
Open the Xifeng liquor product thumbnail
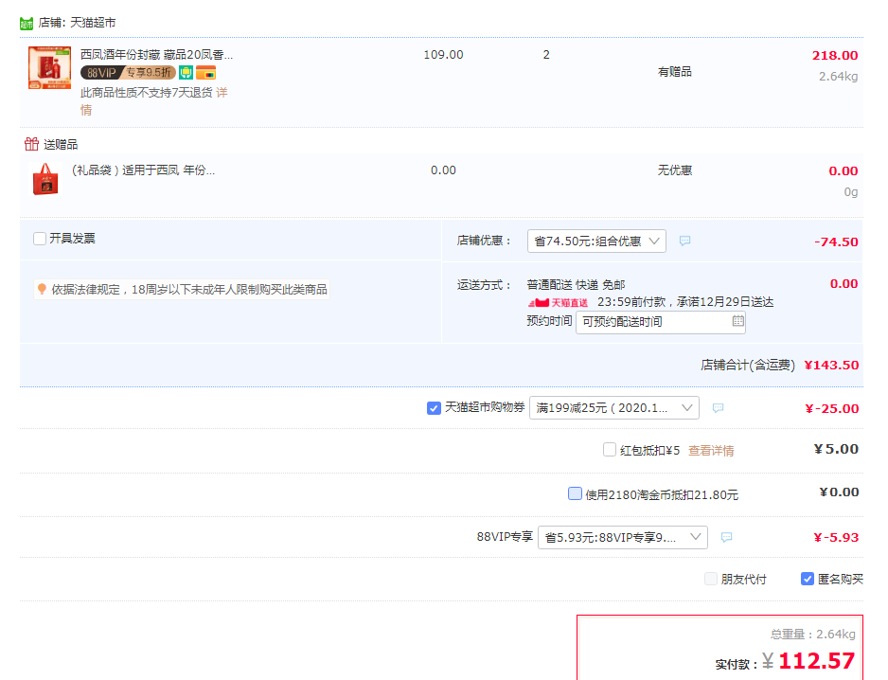pos(50,68)
